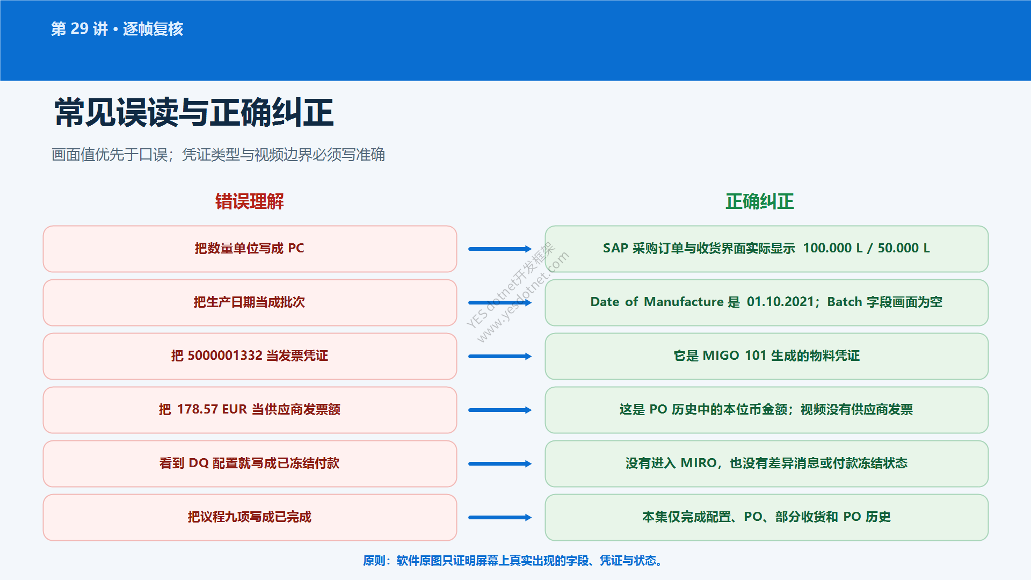This screenshot has height=580, width=1031.
Task: Select the 看到 DQ 配置就写成已冻结付款 card
Action: pos(250,463)
